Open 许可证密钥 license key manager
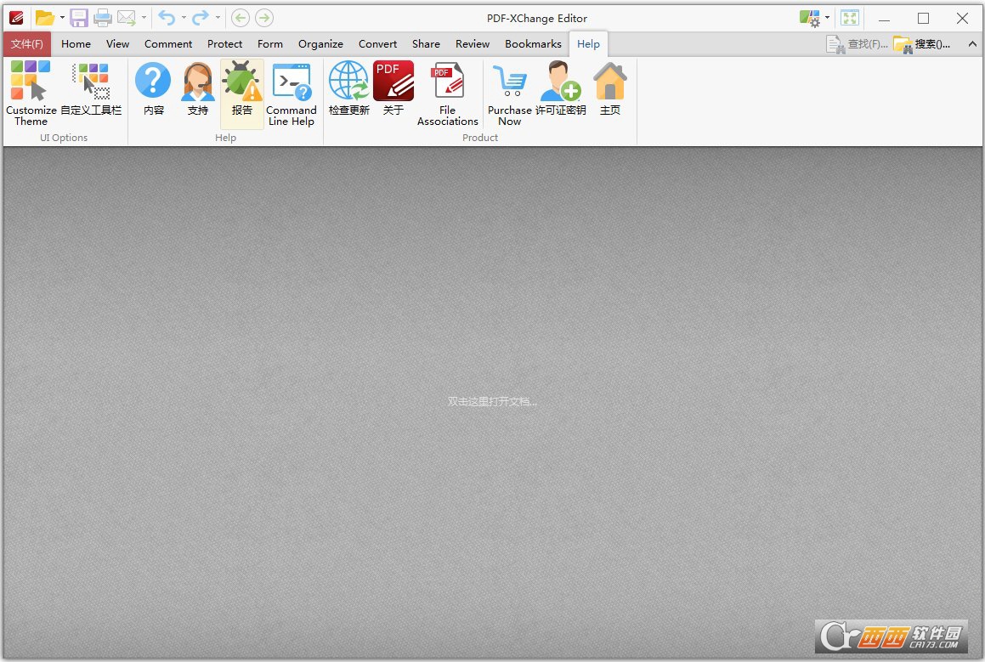Image resolution: width=985 pixels, height=662 pixels. point(560,88)
